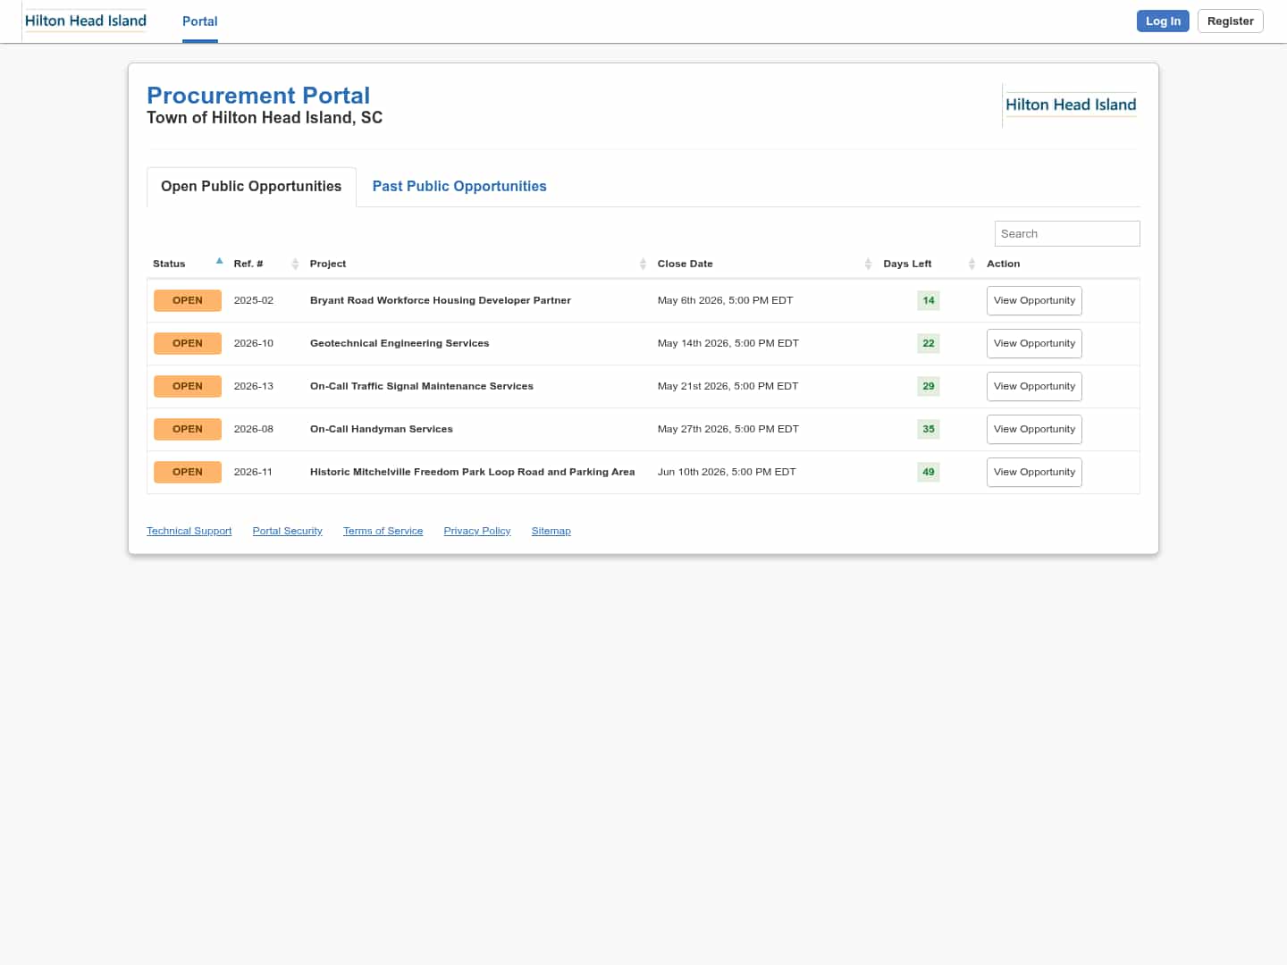The width and height of the screenshot is (1287, 965).
Task: View Opportunity for On-Call Handyman Services
Action: point(1034,430)
